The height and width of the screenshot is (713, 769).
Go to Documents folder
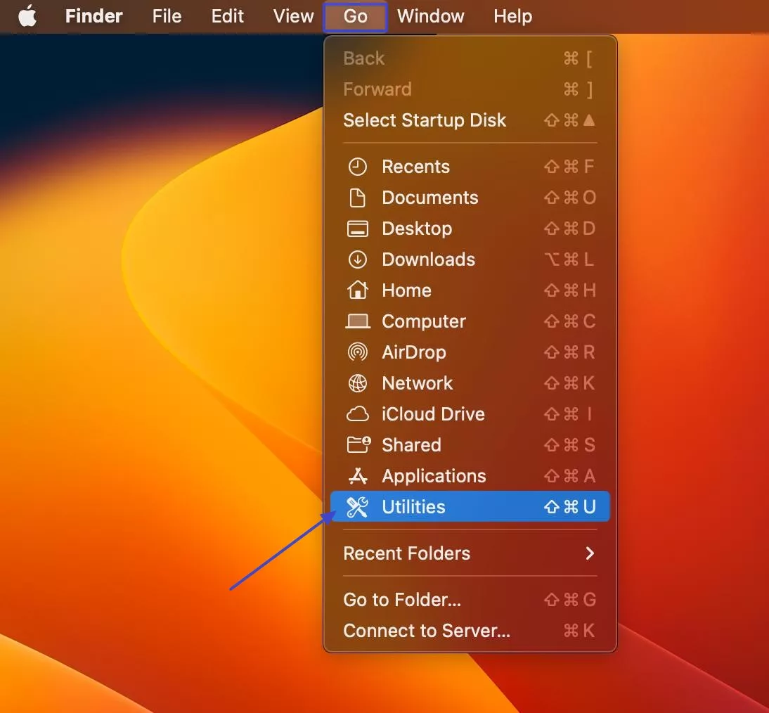point(470,198)
